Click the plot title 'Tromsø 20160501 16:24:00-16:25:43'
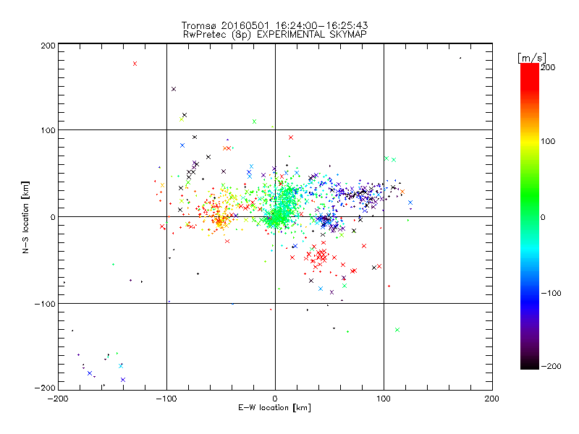Screen dimensions: 579x434 coord(275,25)
